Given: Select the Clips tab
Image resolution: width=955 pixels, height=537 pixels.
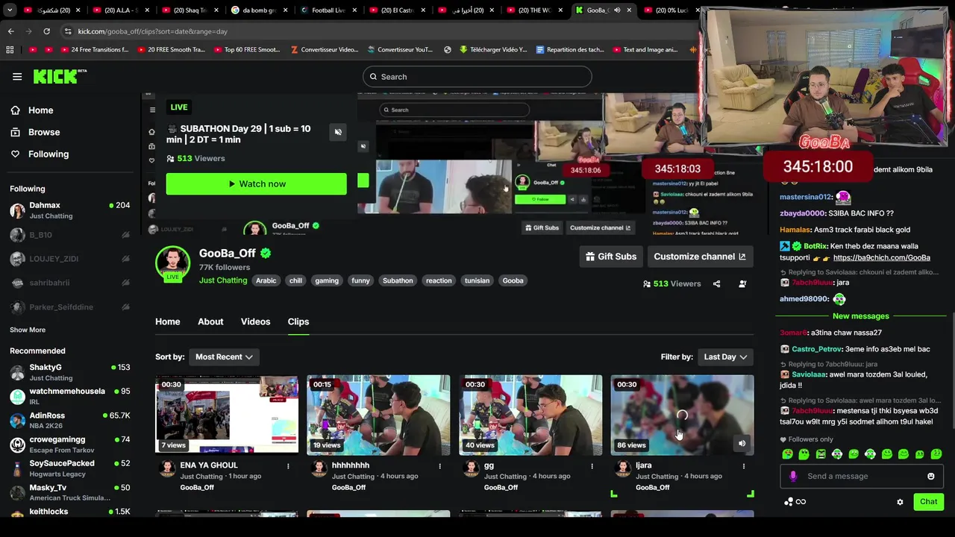Looking at the screenshot, I should pos(298,321).
